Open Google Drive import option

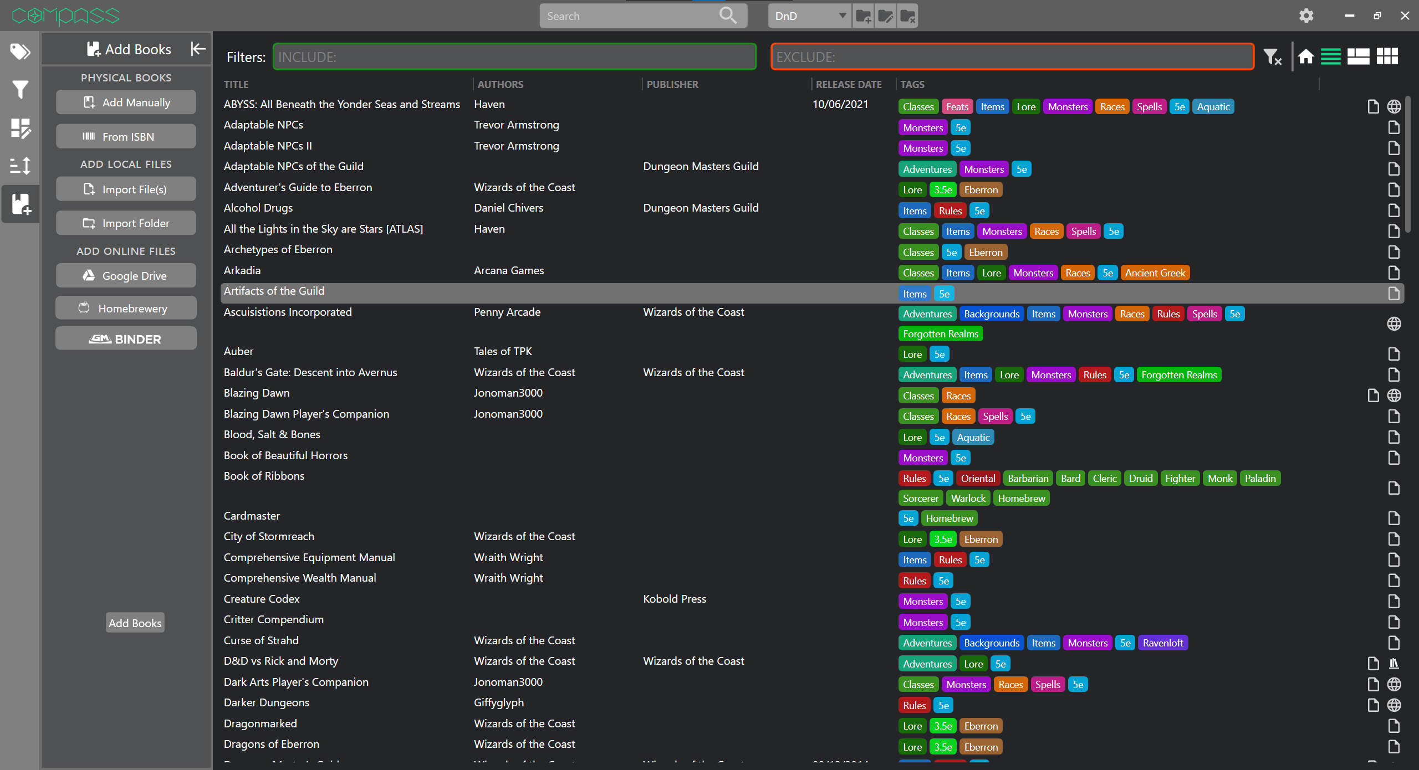125,275
